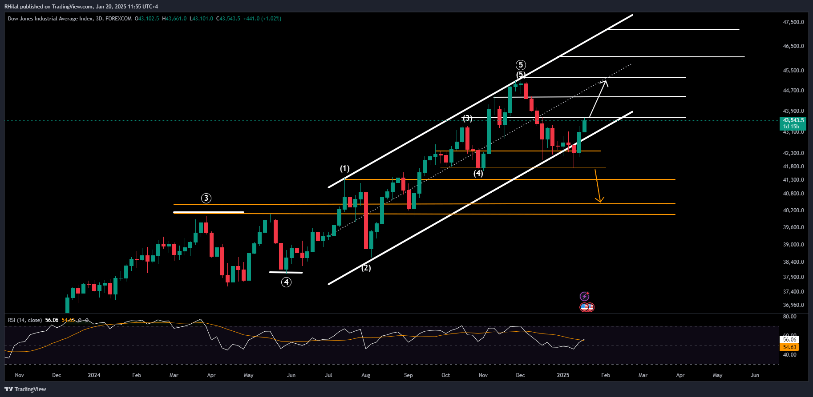Click the green 43,543.5 current price tag
The height and width of the screenshot is (397, 813).
click(x=793, y=120)
